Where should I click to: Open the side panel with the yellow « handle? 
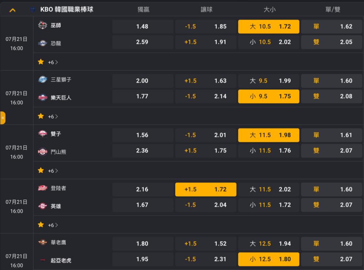(3, 118)
